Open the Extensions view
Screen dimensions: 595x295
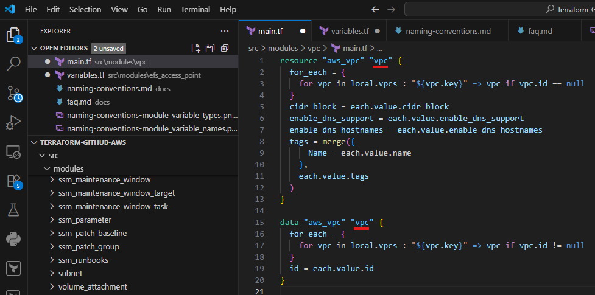(14, 182)
